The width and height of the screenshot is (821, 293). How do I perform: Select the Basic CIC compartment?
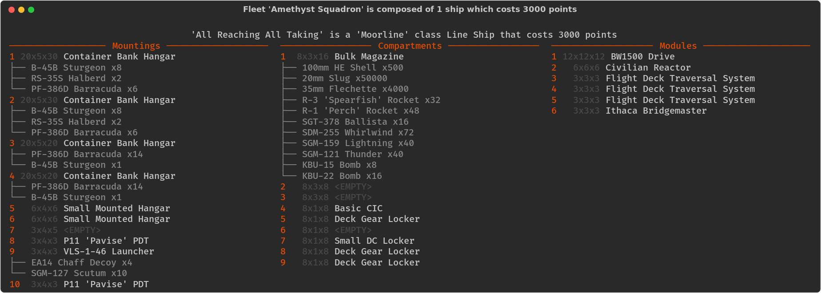(x=358, y=208)
